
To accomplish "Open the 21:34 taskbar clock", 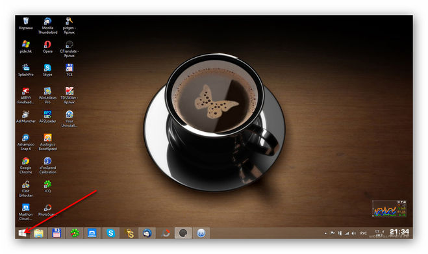I will click(x=399, y=232).
